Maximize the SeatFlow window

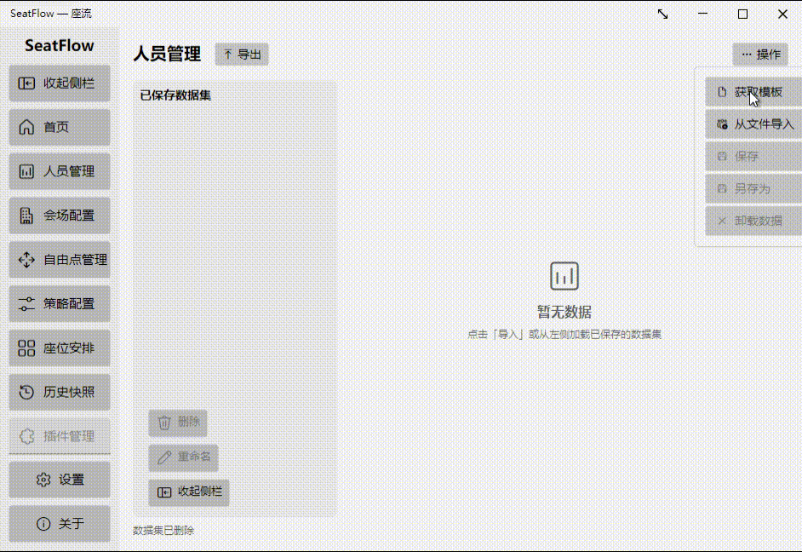click(742, 14)
